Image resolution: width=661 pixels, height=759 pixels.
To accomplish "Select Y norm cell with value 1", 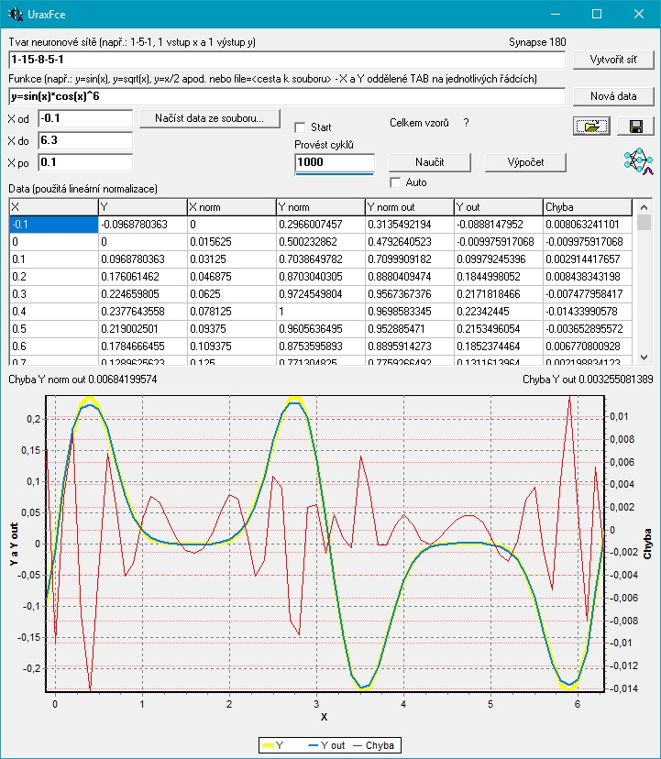I will [321, 312].
